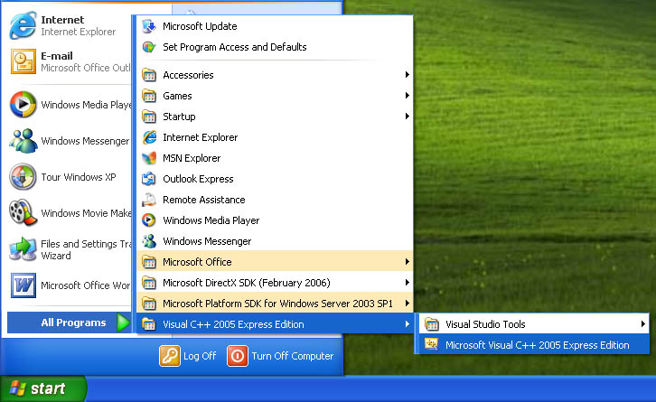Viewport: 656px width, 402px height.
Task: Click the Microsoft Office folder icon
Action: pyautogui.click(x=149, y=262)
